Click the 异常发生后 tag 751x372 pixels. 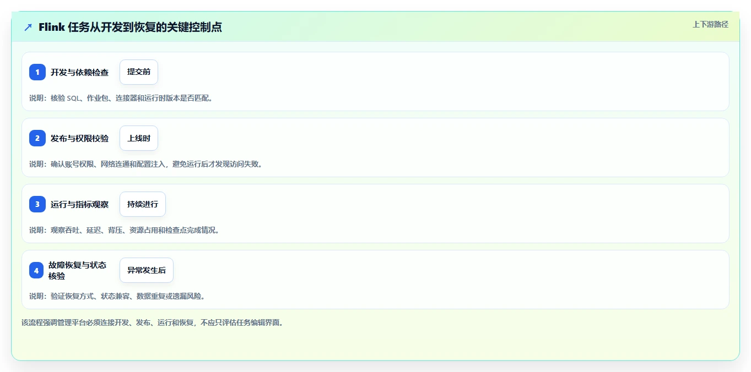pyautogui.click(x=147, y=270)
